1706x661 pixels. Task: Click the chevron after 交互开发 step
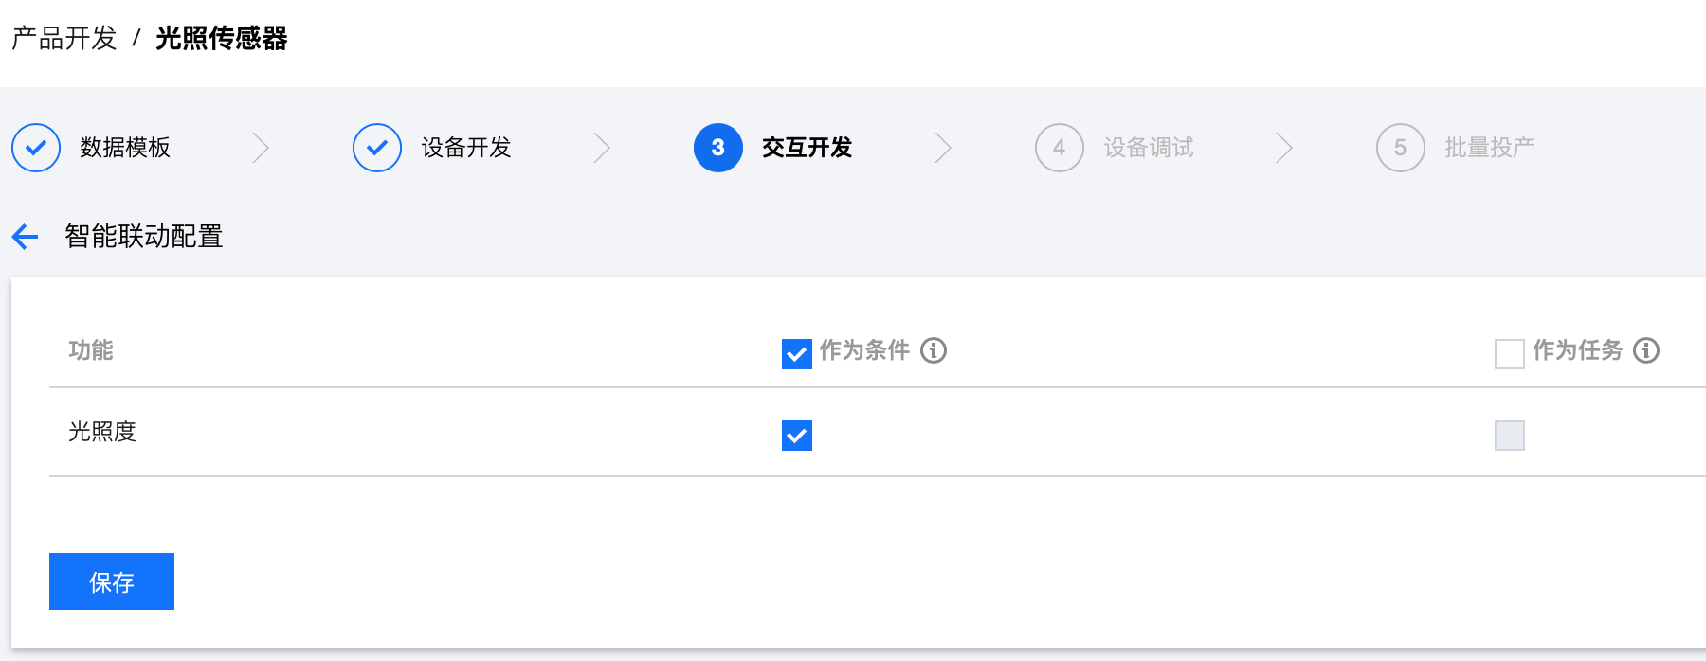pos(943,148)
